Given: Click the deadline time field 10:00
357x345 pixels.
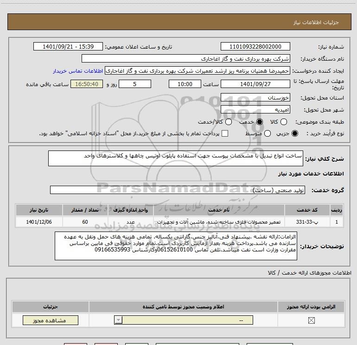Looking at the screenshot, I should coord(185,84).
